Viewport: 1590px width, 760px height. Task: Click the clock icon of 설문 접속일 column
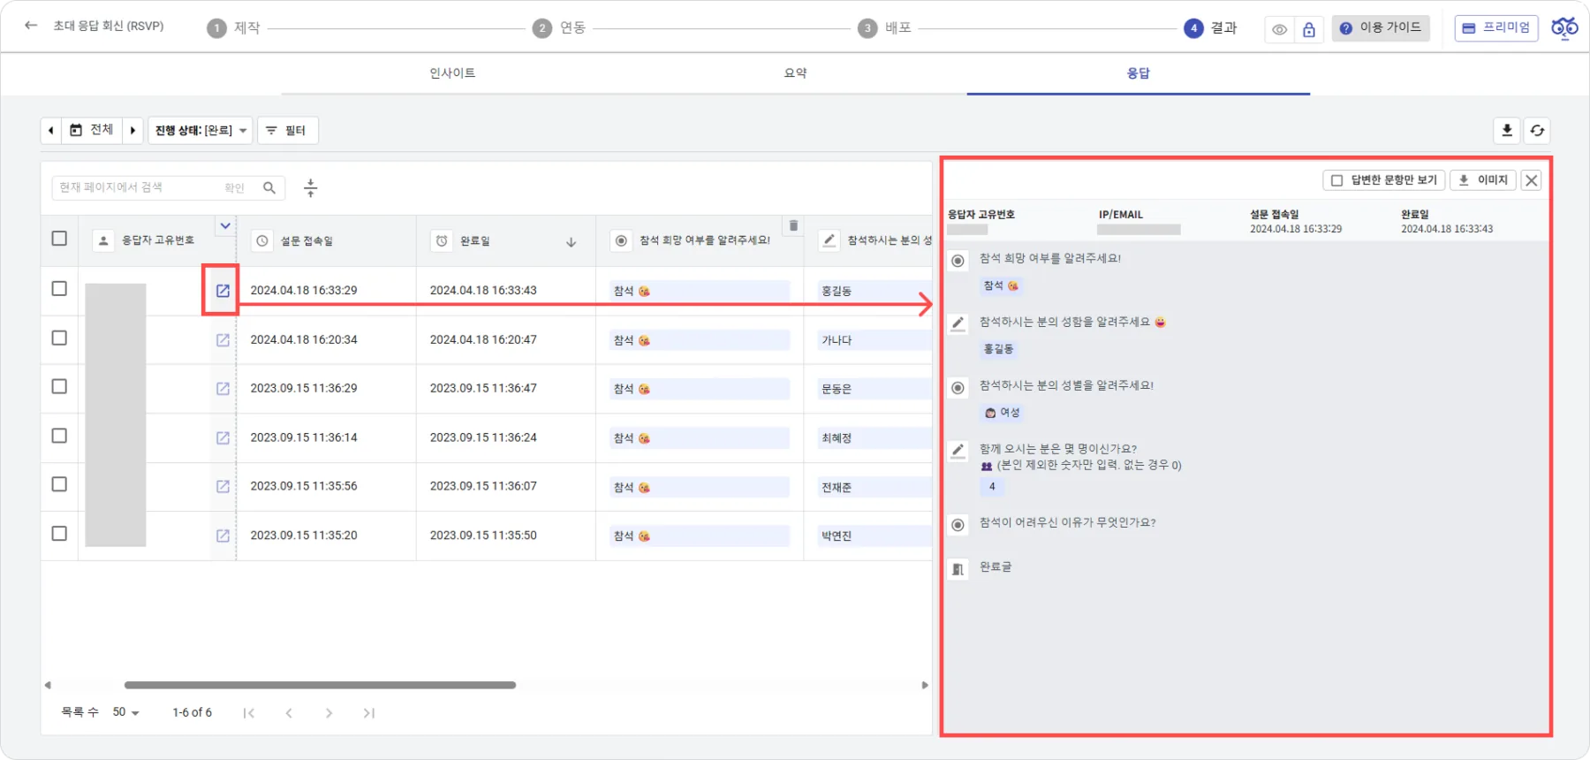click(x=262, y=240)
